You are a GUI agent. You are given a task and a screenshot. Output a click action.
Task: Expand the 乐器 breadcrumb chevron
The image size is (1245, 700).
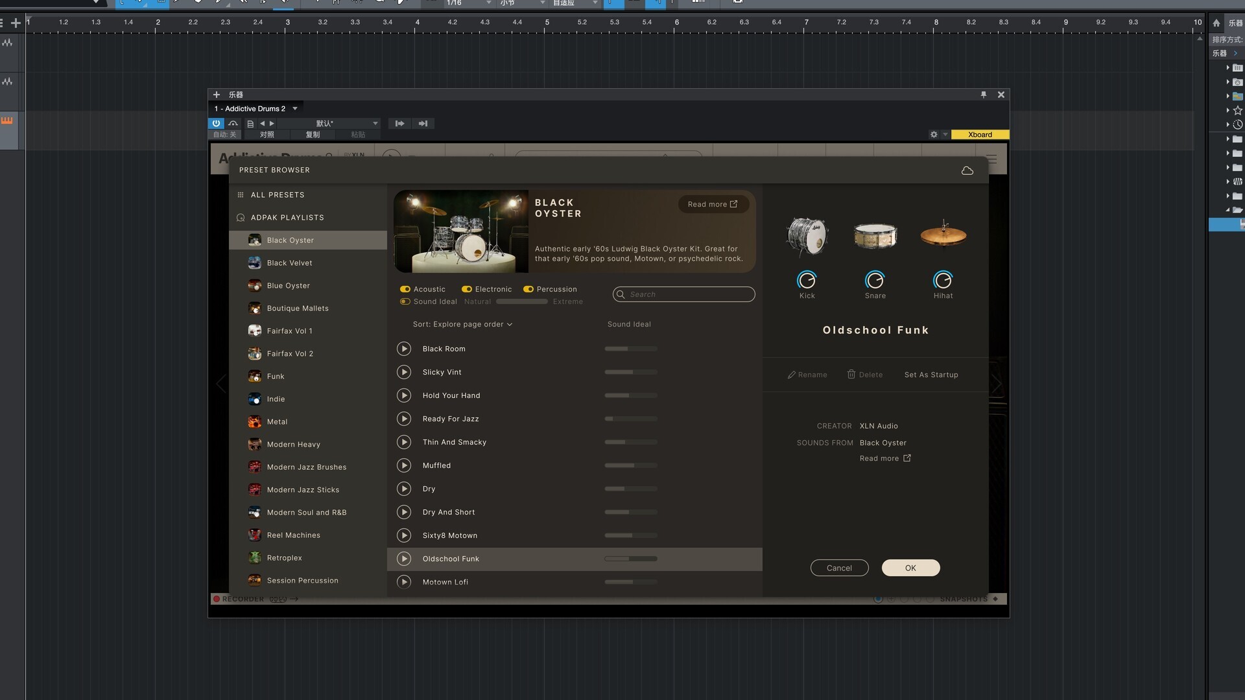[x=1236, y=53]
